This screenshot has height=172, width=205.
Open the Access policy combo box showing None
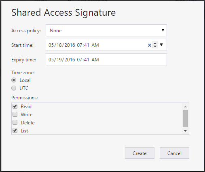click(x=106, y=30)
